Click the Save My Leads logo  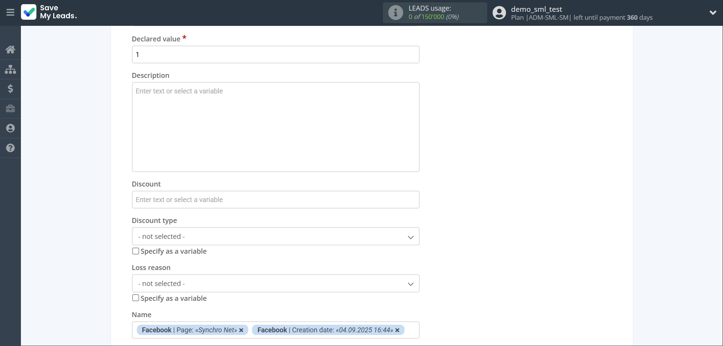tap(49, 12)
